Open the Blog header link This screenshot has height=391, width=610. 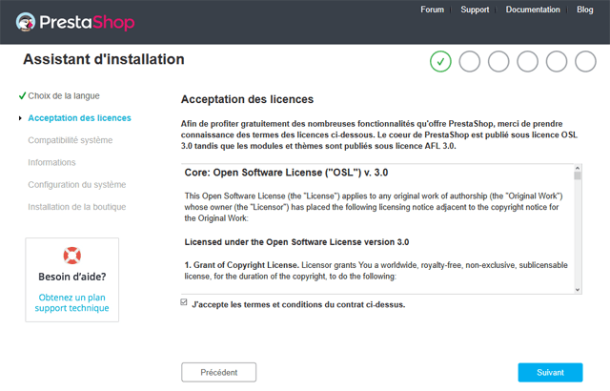point(584,10)
